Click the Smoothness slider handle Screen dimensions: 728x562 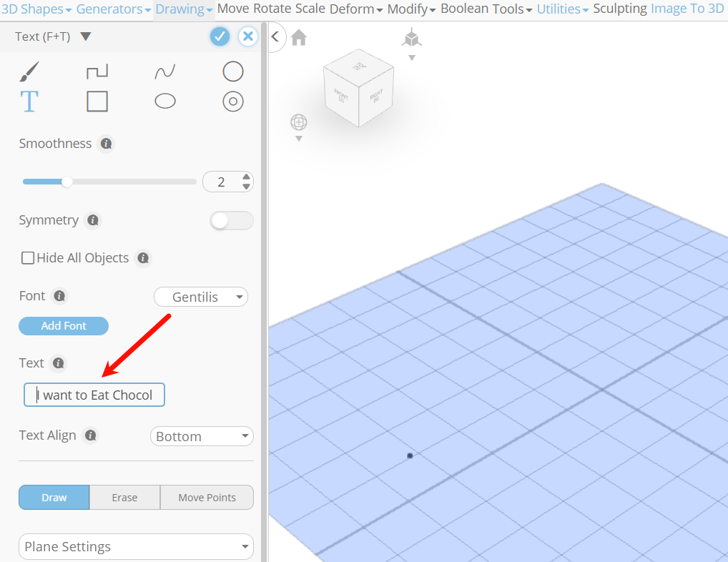(x=67, y=182)
